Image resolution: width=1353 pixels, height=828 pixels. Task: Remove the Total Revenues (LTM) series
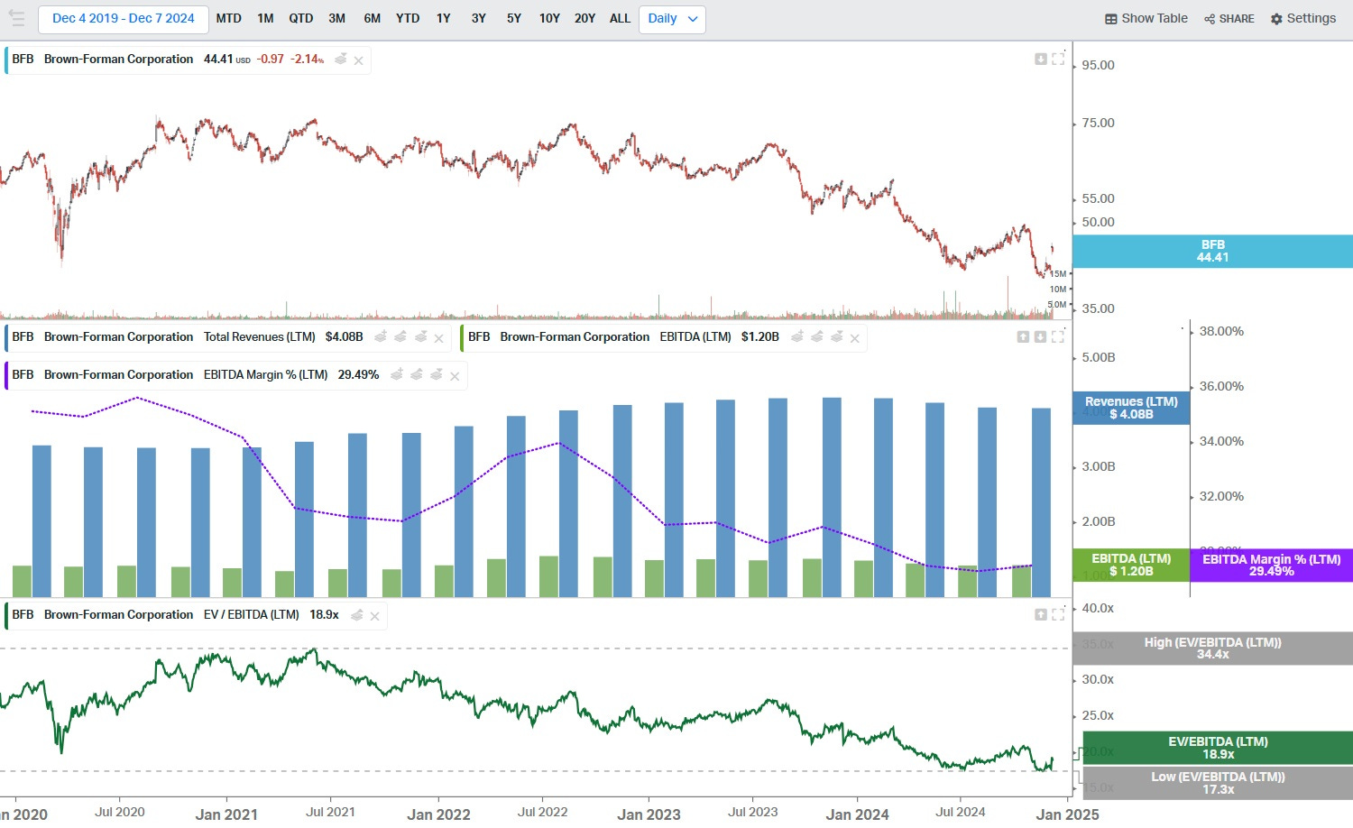coord(439,338)
